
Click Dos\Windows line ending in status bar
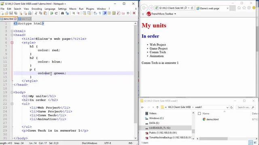pyautogui.click(x=89, y=143)
